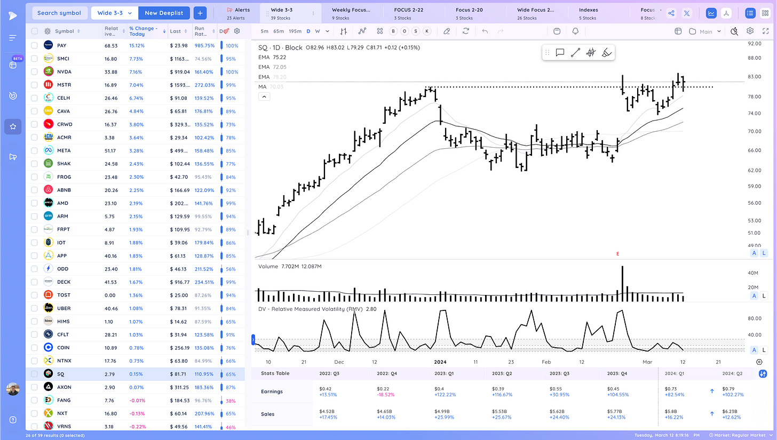Image resolution: width=777 pixels, height=440 pixels.
Task: Open the star watchlists sidebar icon
Action: 13,127
